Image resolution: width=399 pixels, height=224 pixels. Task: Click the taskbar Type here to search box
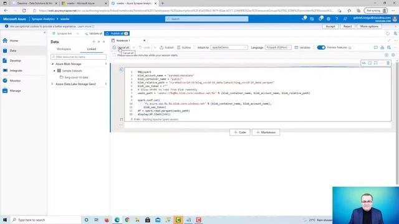click(46, 220)
